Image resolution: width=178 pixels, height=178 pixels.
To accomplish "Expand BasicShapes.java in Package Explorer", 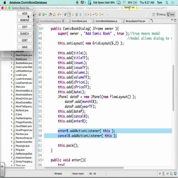I will point(12,55).
